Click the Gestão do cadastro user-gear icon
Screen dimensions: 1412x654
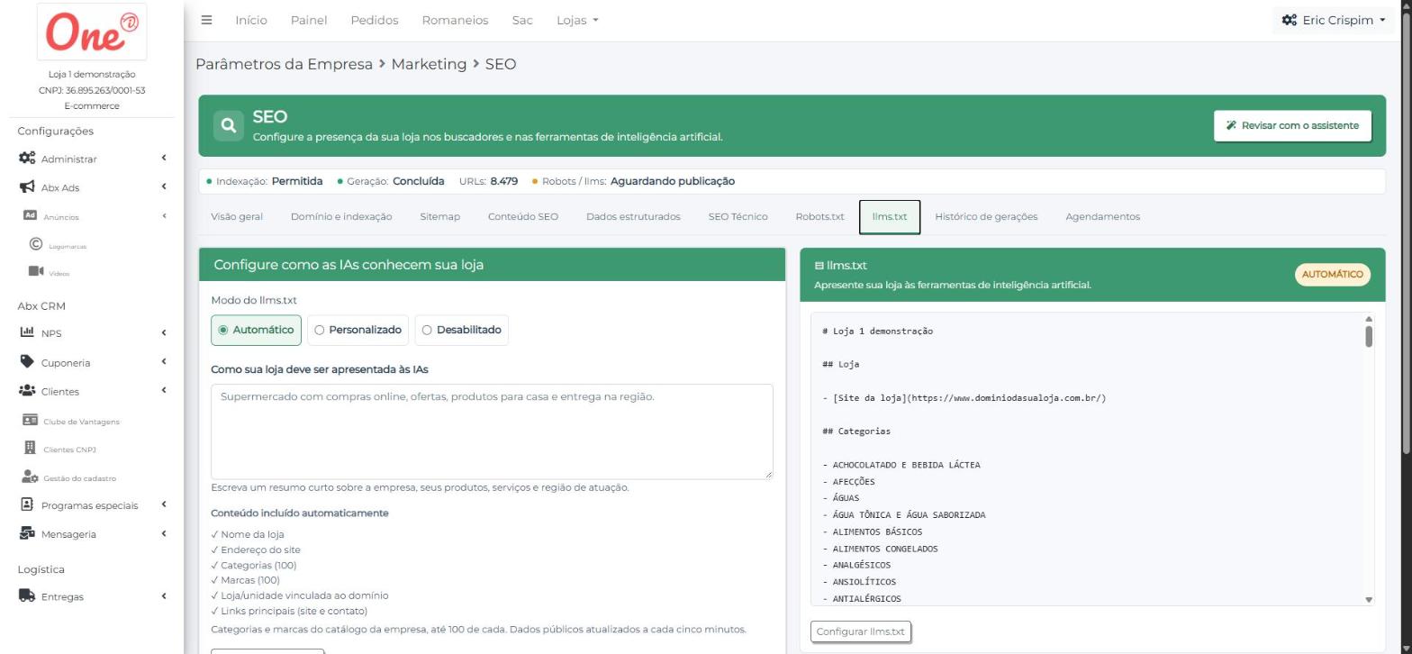29,477
